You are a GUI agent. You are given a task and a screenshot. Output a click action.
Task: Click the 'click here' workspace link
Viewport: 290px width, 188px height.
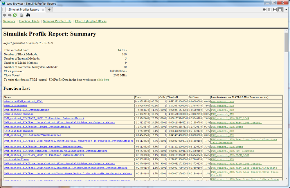pos(103,80)
